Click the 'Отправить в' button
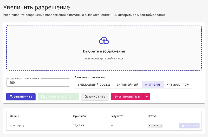Image resolution: width=208 pixels, height=137 pixels. [127, 97]
